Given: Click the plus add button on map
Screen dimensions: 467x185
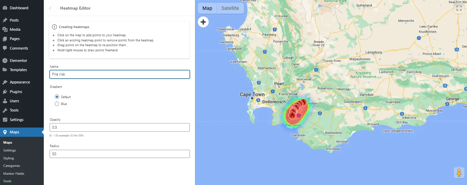Looking at the screenshot, I should click(203, 22).
